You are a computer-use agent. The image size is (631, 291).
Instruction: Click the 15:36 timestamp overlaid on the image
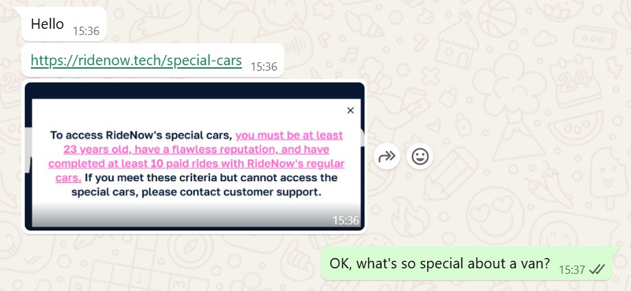pos(345,220)
